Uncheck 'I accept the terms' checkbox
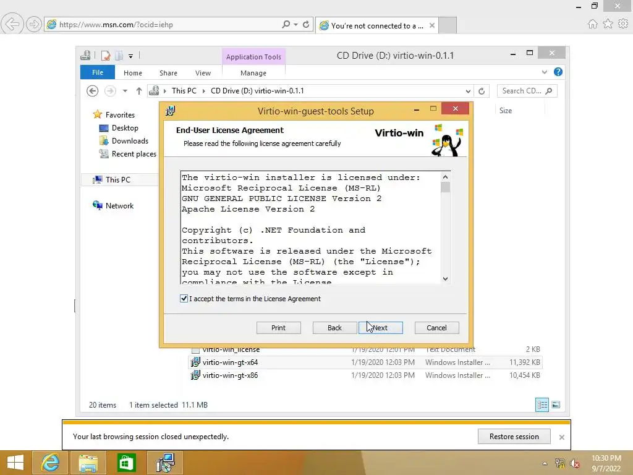 tap(184, 299)
